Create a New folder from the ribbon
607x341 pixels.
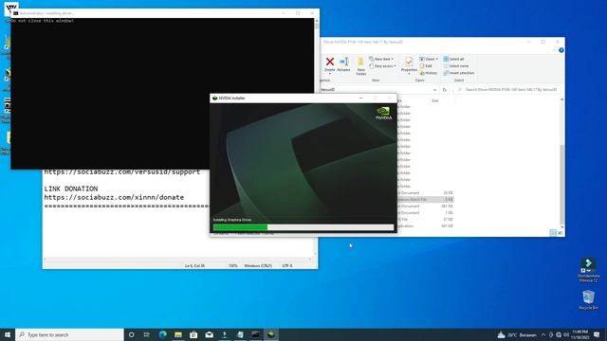coord(360,66)
